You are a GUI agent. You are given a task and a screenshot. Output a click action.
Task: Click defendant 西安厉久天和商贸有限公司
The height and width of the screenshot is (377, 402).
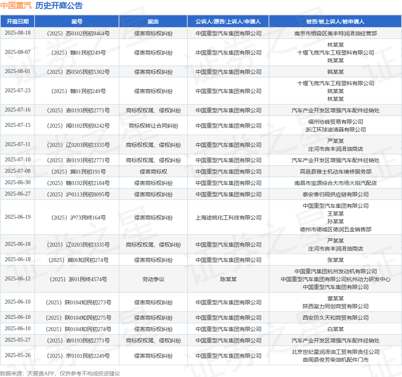pos(335,318)
